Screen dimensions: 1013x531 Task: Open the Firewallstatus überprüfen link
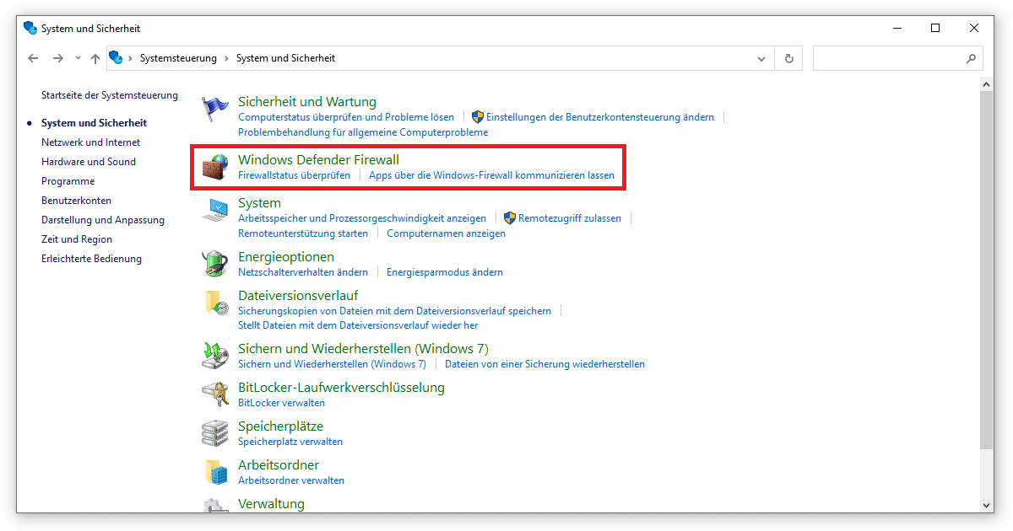295,175
